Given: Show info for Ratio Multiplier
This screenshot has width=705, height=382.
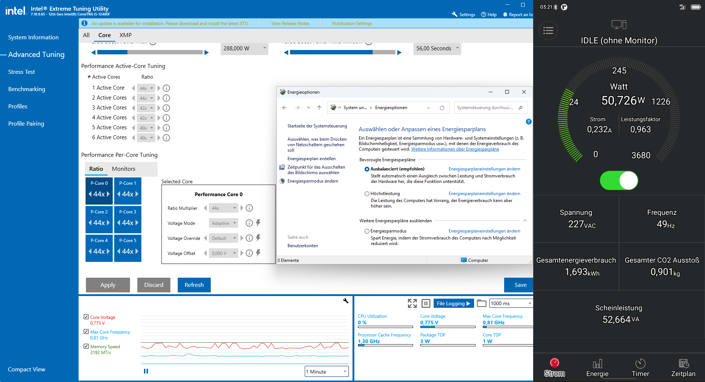Looking at the screenshot, I should (249, 208).
